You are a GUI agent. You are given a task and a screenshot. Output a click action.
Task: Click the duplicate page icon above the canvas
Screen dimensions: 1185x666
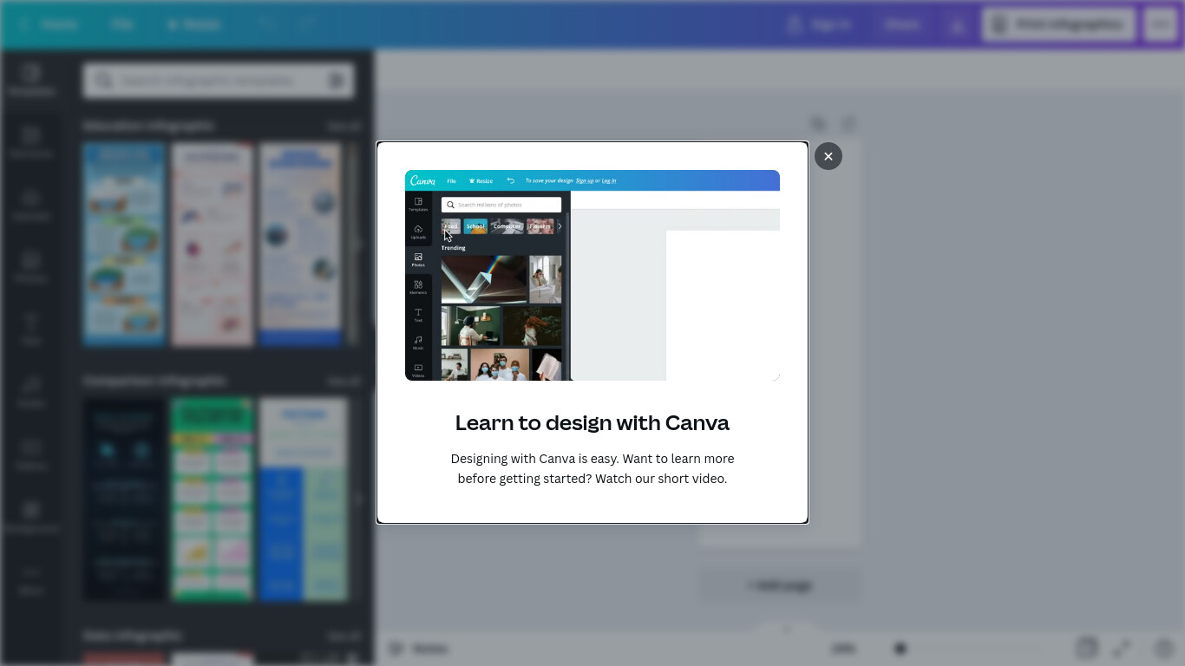point(818,124)
